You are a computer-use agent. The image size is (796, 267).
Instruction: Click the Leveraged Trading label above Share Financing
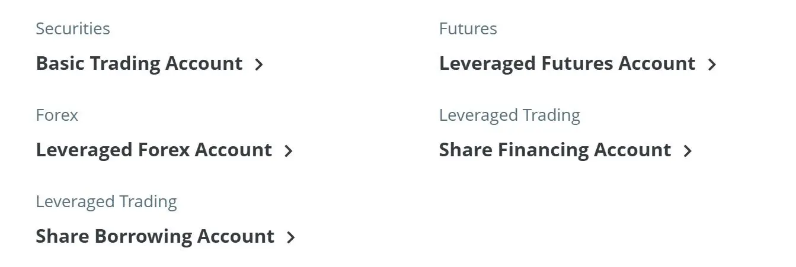point(510,115)
